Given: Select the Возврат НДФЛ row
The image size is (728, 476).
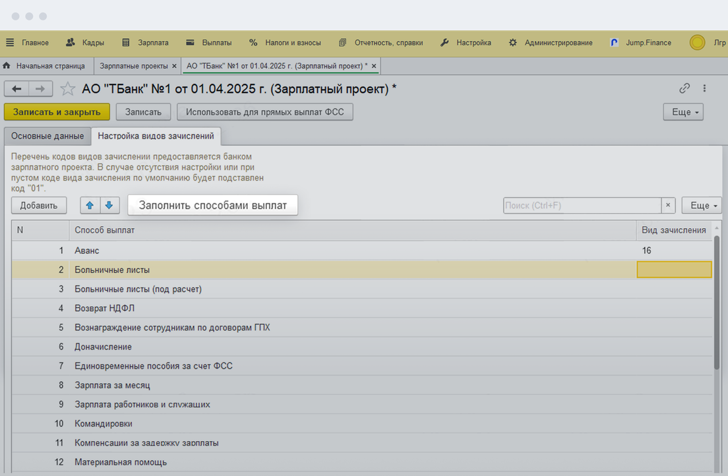Looking at the screenshot, I should [361, 309].
